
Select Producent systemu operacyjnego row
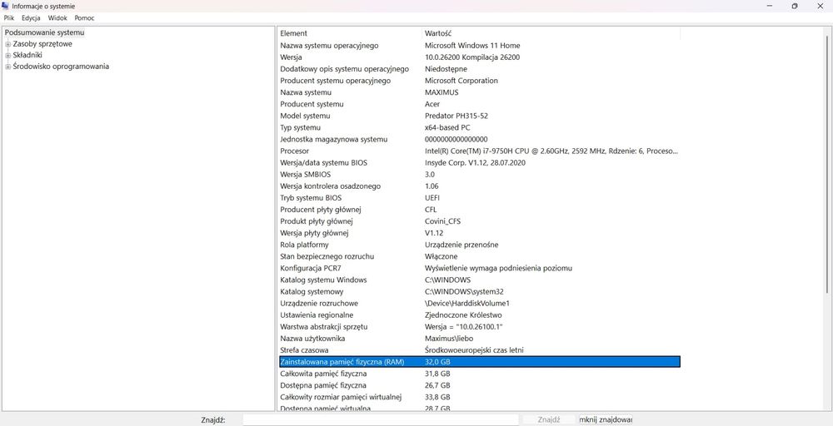[479, 81]
